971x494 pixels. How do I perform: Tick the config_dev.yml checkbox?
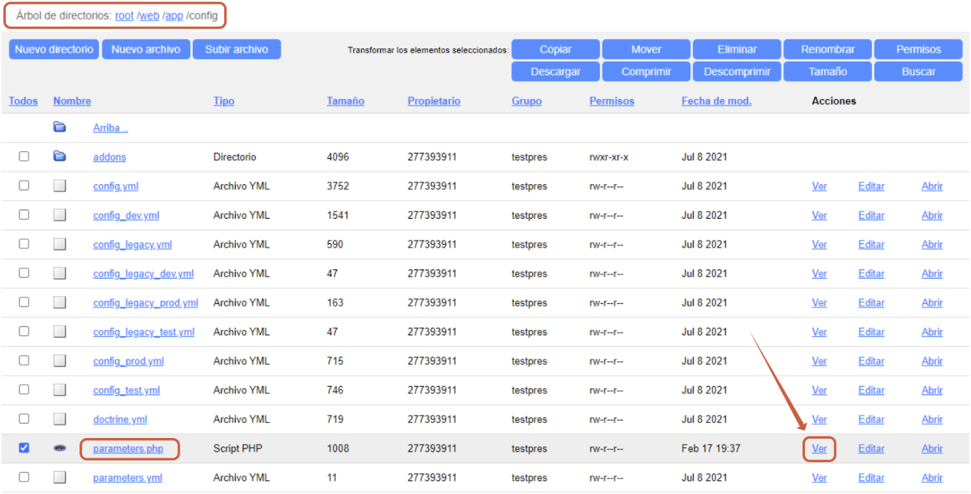tap(24, 215)
